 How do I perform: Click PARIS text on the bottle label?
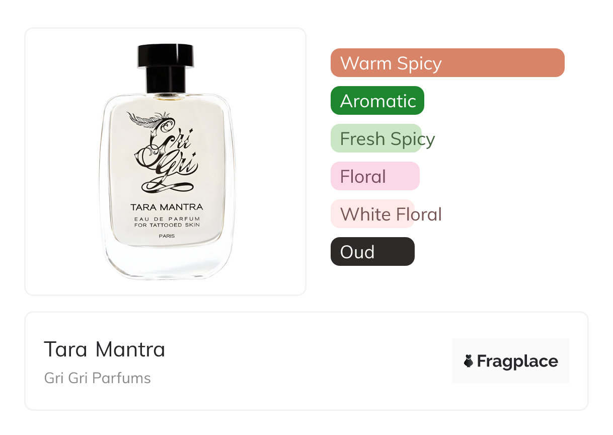pyautogui.click(x=167, y=236)
